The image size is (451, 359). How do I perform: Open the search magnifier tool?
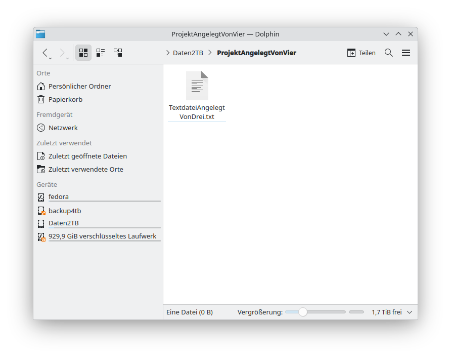(x=389, y=53)
